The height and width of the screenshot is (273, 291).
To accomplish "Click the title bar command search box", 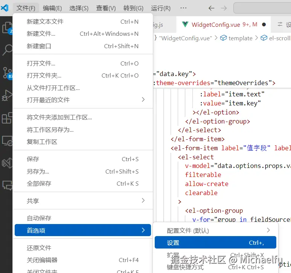I will [262, 8].
